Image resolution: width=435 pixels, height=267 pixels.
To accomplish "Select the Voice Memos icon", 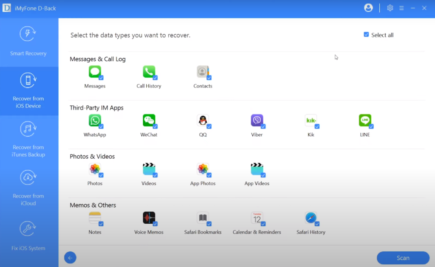I will [149, 218].
